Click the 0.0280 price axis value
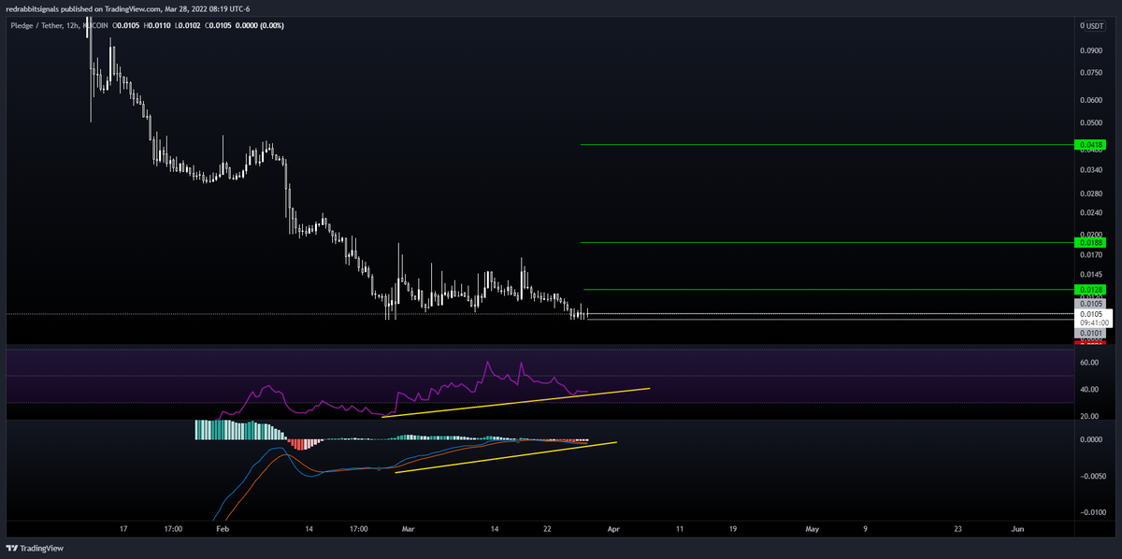This screenshot has width=1122, height=559. point(1090,193)
